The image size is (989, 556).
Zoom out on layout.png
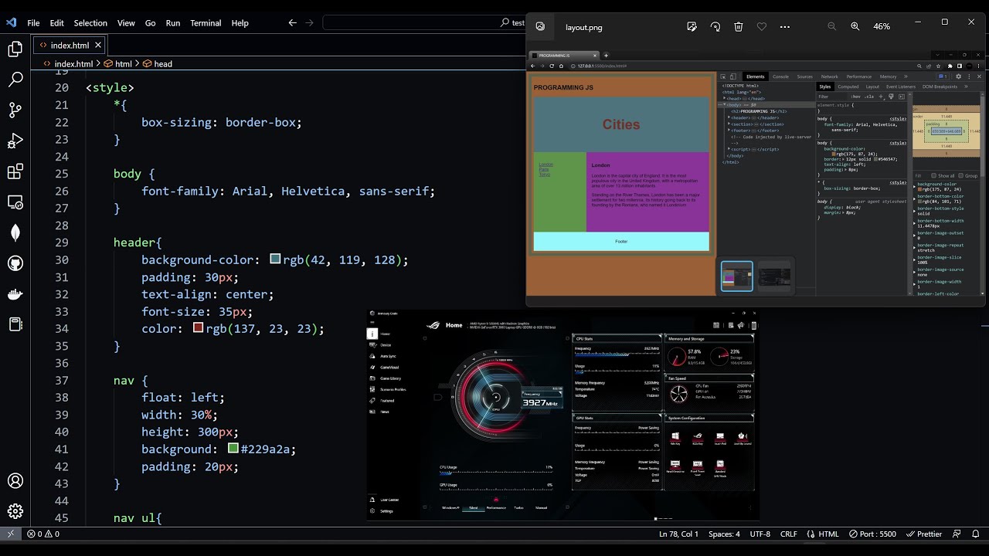pyautogui.click(x=832, y=26)
